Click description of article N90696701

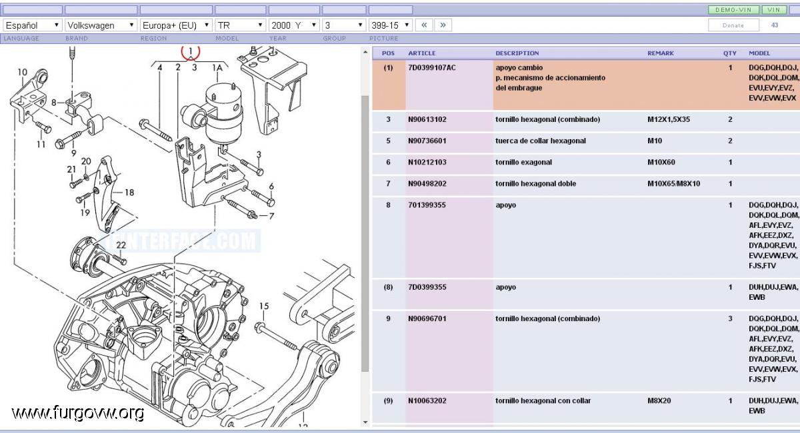[x=548, y=318]
